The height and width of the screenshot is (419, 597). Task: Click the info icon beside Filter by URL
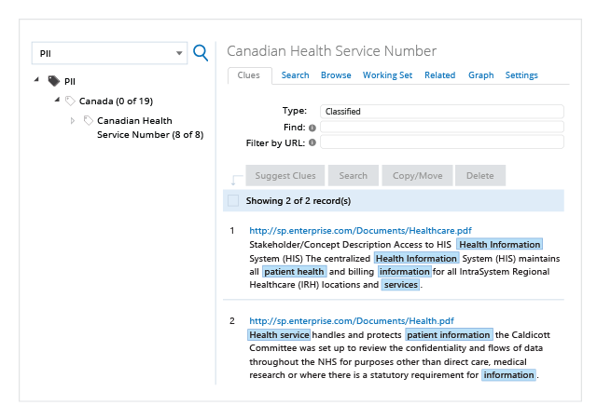click(x=312, y=142)
